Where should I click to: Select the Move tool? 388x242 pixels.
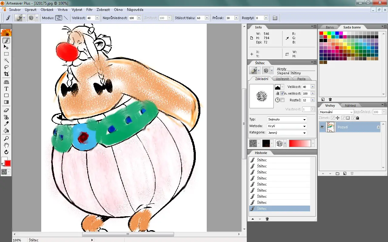[x=6, y=47]
